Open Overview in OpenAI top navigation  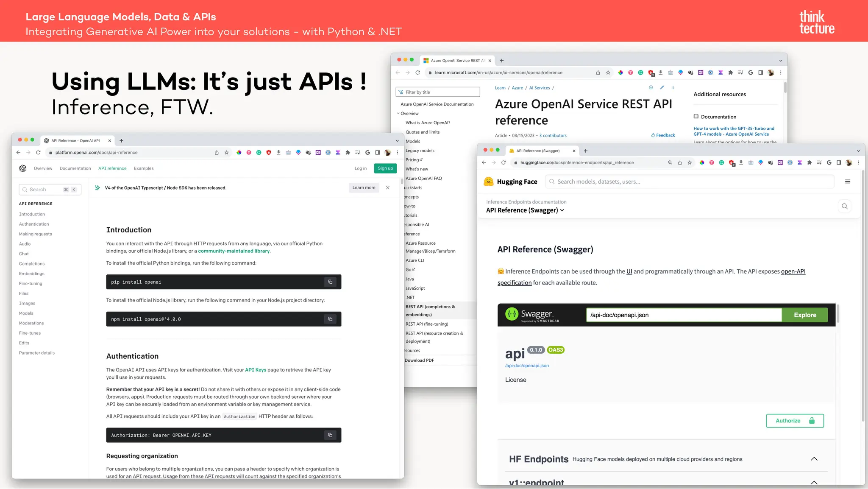point(43,168)
